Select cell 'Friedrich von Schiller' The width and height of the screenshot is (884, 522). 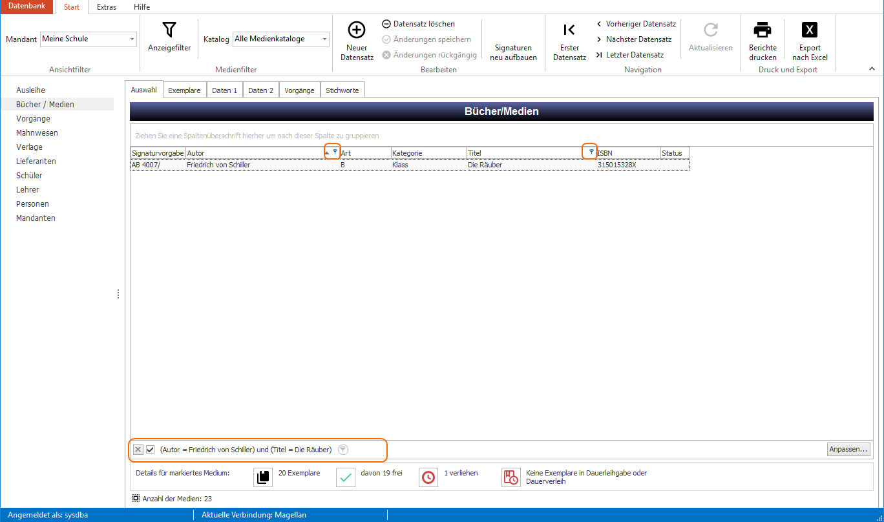point(262,165)
